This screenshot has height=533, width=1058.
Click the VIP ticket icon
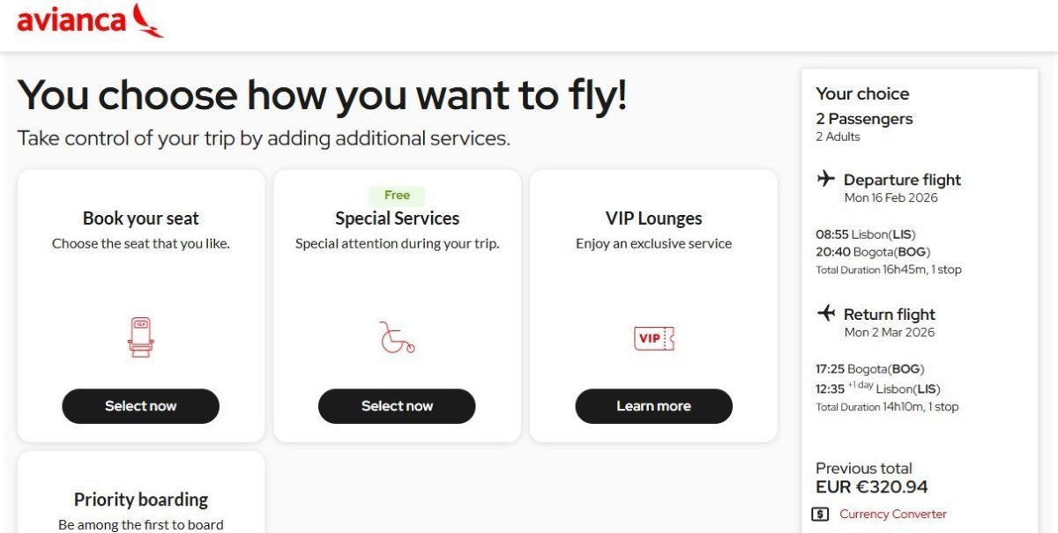click(x=653, y=338)
